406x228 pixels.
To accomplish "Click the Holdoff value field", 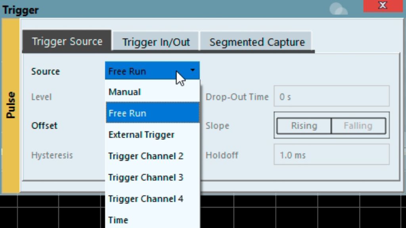I will click(331, 155).
